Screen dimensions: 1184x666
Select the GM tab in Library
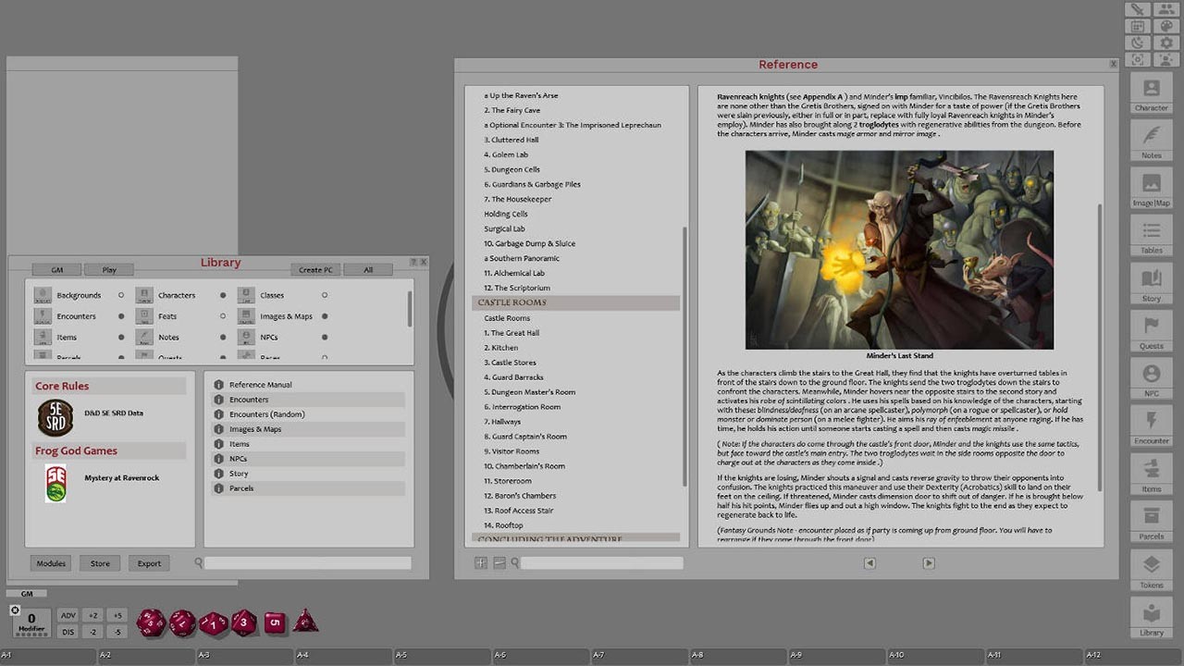[55, 269]
